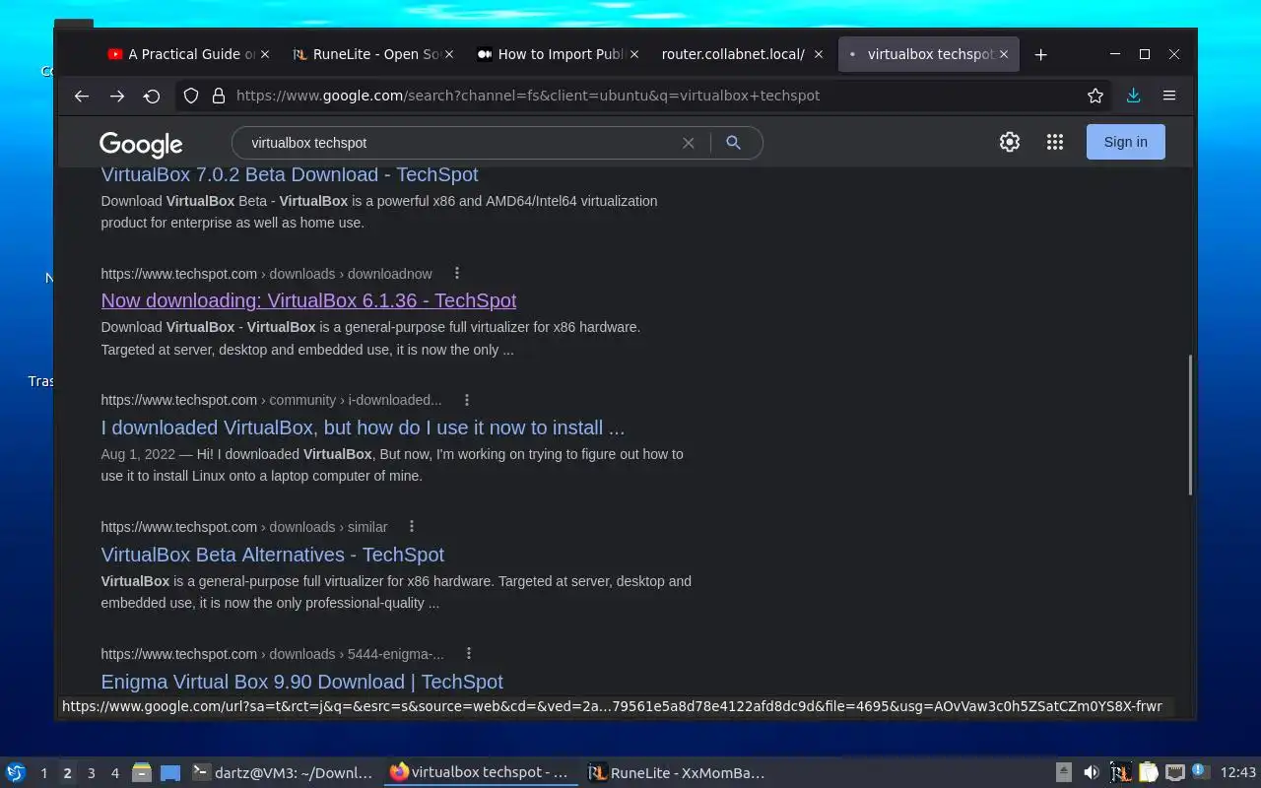
Task: Open the Google apps grid
Action: click(x=1055, y=142)
